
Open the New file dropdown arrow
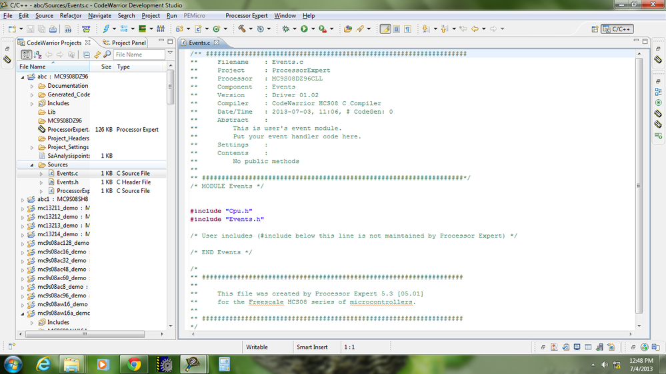(x=21, y=29)
